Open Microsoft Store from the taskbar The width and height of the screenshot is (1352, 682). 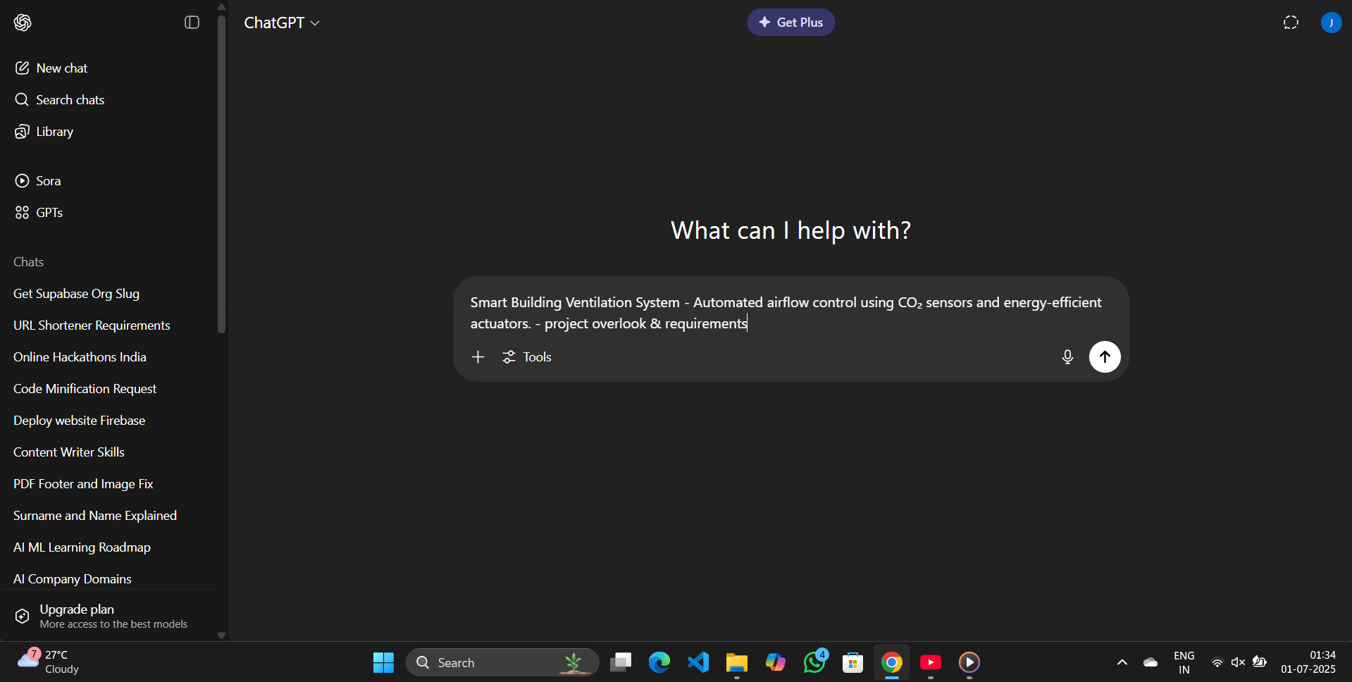coord(853,662)
